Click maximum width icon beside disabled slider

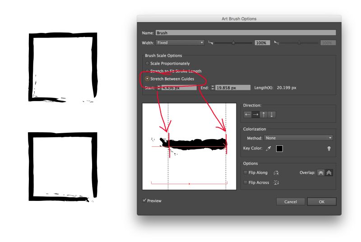click(277, 42)
